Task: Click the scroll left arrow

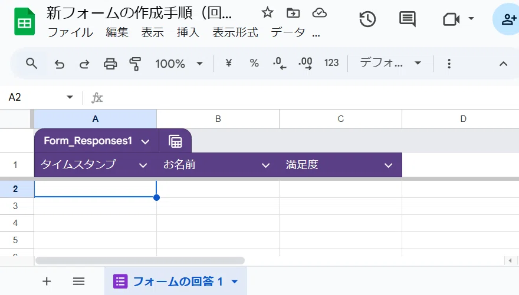Action: [510, 261]
